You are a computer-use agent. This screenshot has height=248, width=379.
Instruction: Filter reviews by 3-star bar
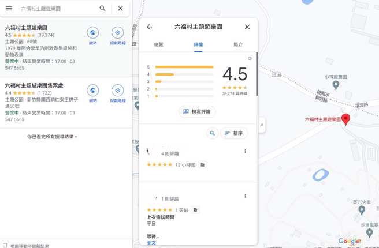point(184,81)
